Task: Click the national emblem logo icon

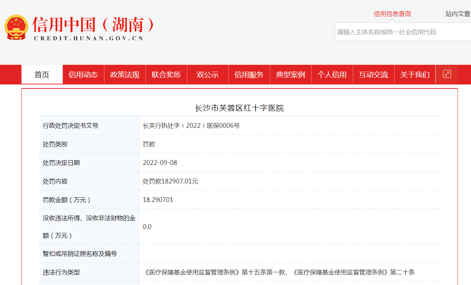Action: pos(16,27)
